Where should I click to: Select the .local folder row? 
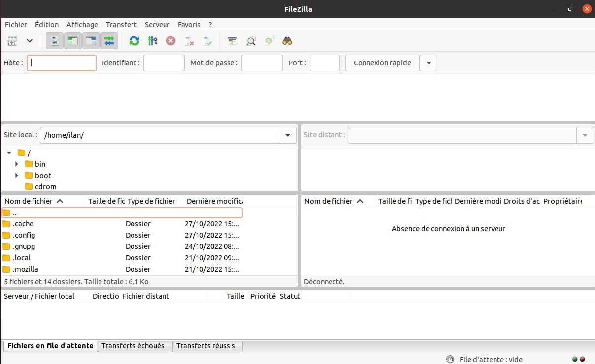point(122,258)
